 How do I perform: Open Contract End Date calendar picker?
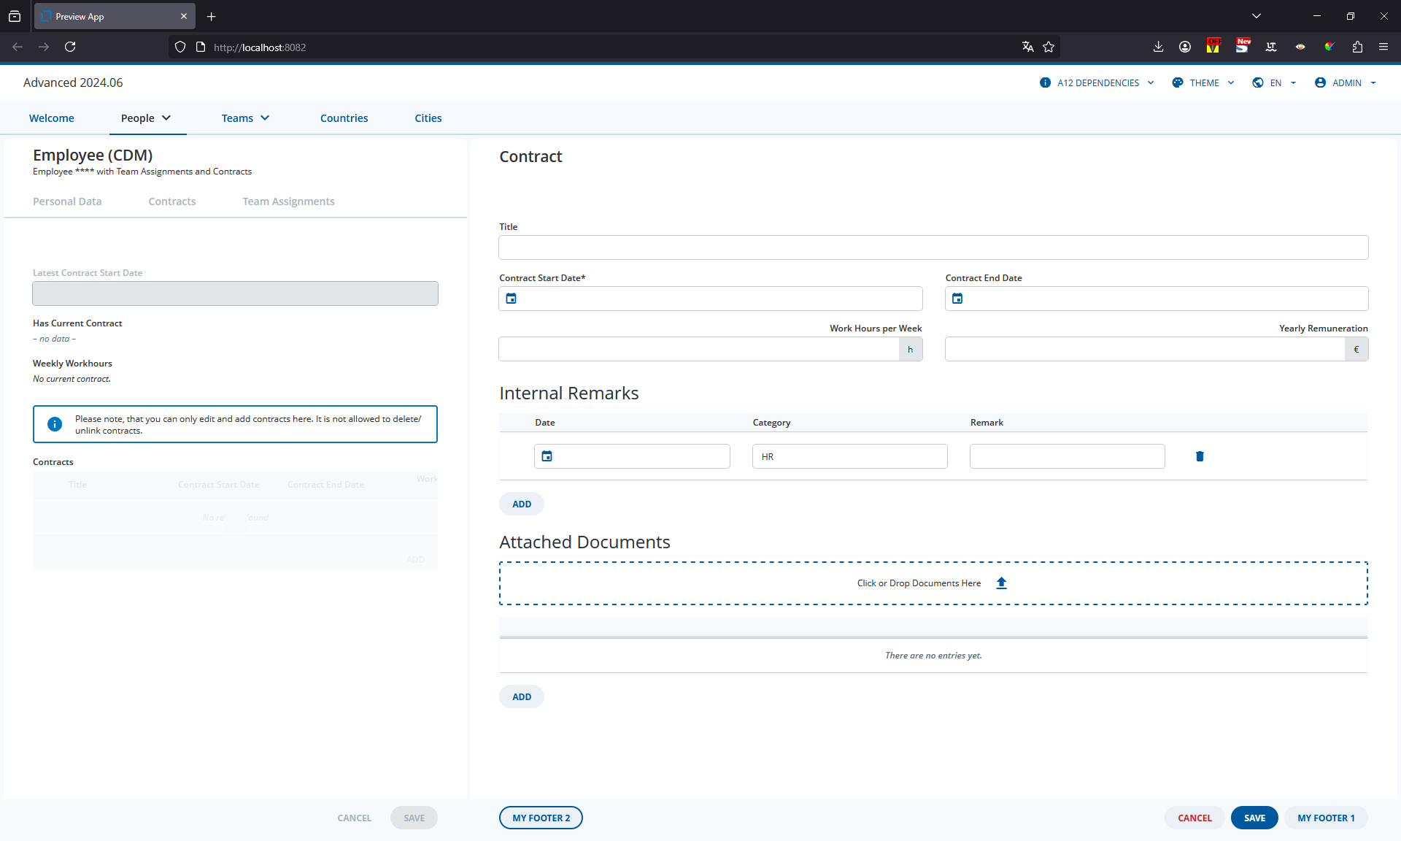coord(957,299)
